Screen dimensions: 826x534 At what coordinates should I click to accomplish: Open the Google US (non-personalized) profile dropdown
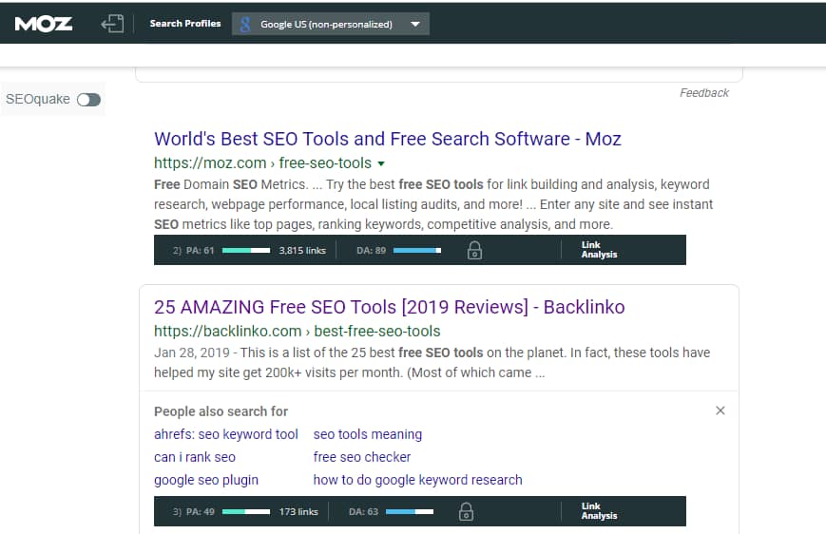330,24
